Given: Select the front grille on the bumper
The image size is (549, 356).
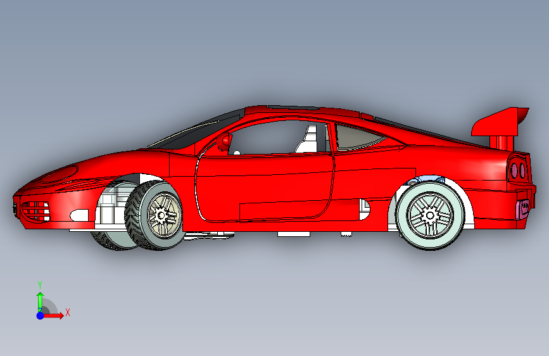Looking at the screenshot, I should (35, 211).
